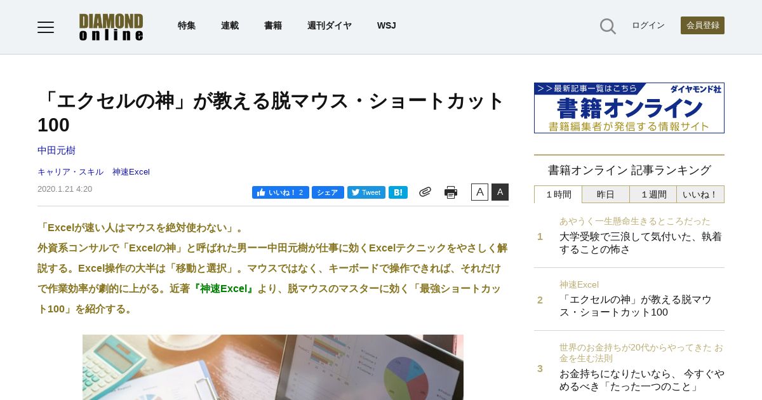The height and width of the screenshot is (400, 762).
Task: Switch ranking to １週間 tab
Action: point(653,194)
